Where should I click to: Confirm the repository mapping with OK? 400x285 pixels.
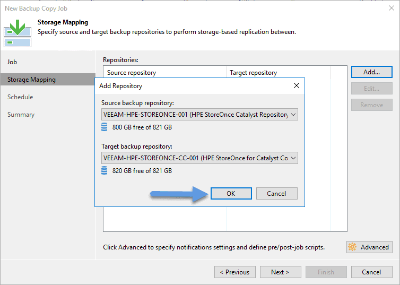pyautogui.click(x=231, y=193)
